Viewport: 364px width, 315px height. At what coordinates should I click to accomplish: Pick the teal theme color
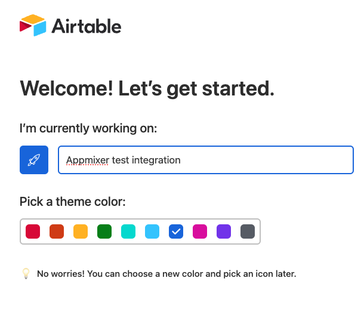tap(128, 231)
